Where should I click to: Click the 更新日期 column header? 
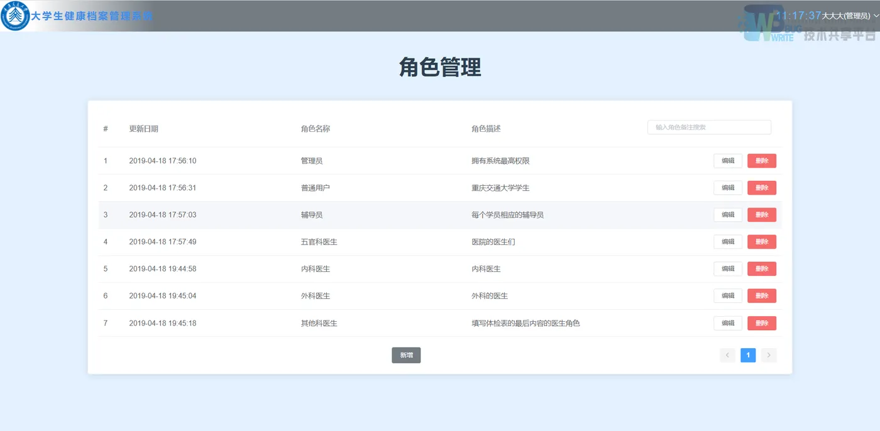point(143,129)
